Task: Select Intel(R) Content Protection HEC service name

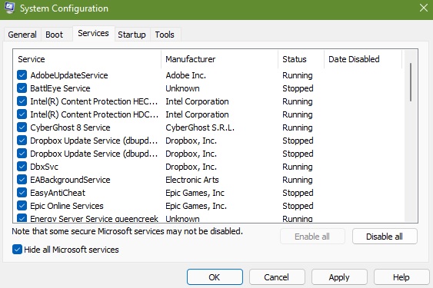Action: tap(94, 101)
